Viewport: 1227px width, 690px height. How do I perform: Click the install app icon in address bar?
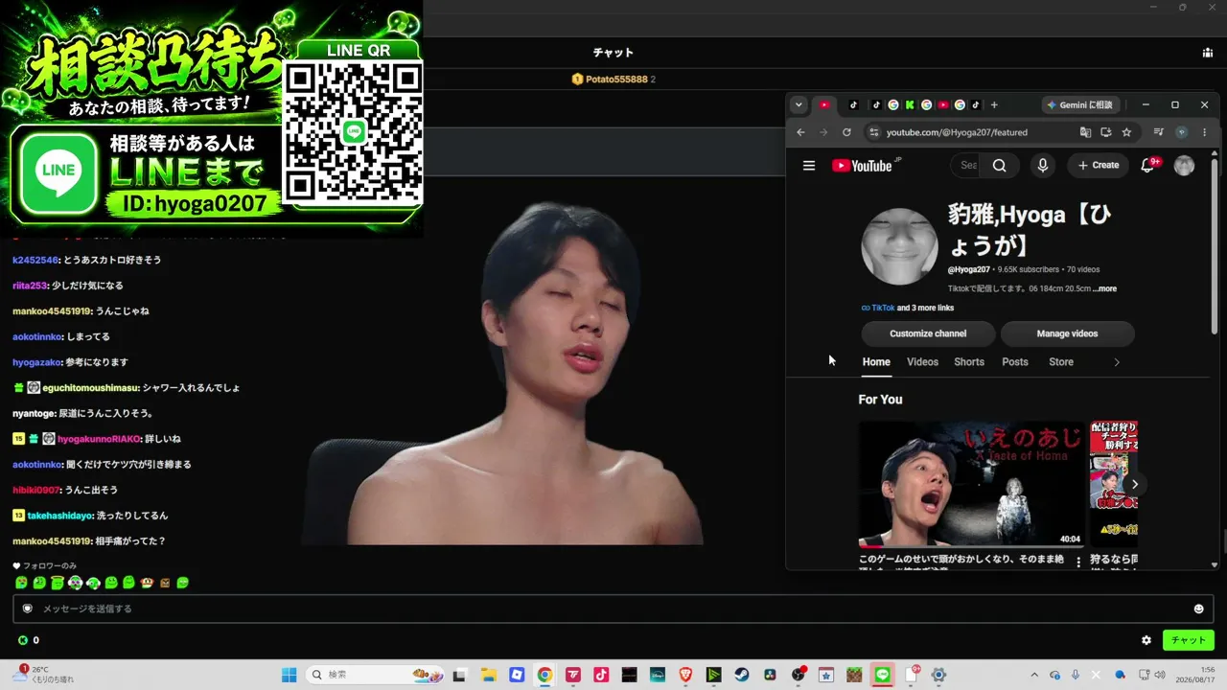coord(1106,132)
